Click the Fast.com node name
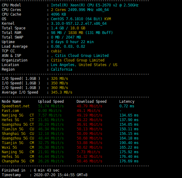This screenshot has height=178, width=182. tap(10, 111)
